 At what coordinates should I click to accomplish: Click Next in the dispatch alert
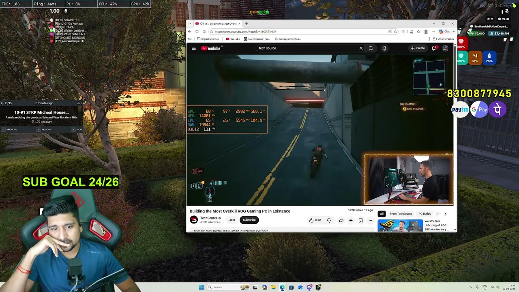77,129
